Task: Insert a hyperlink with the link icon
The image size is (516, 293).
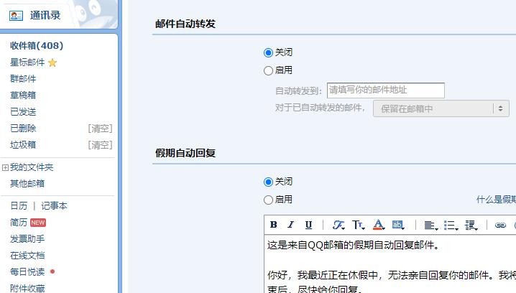Action: coord(500,225)
